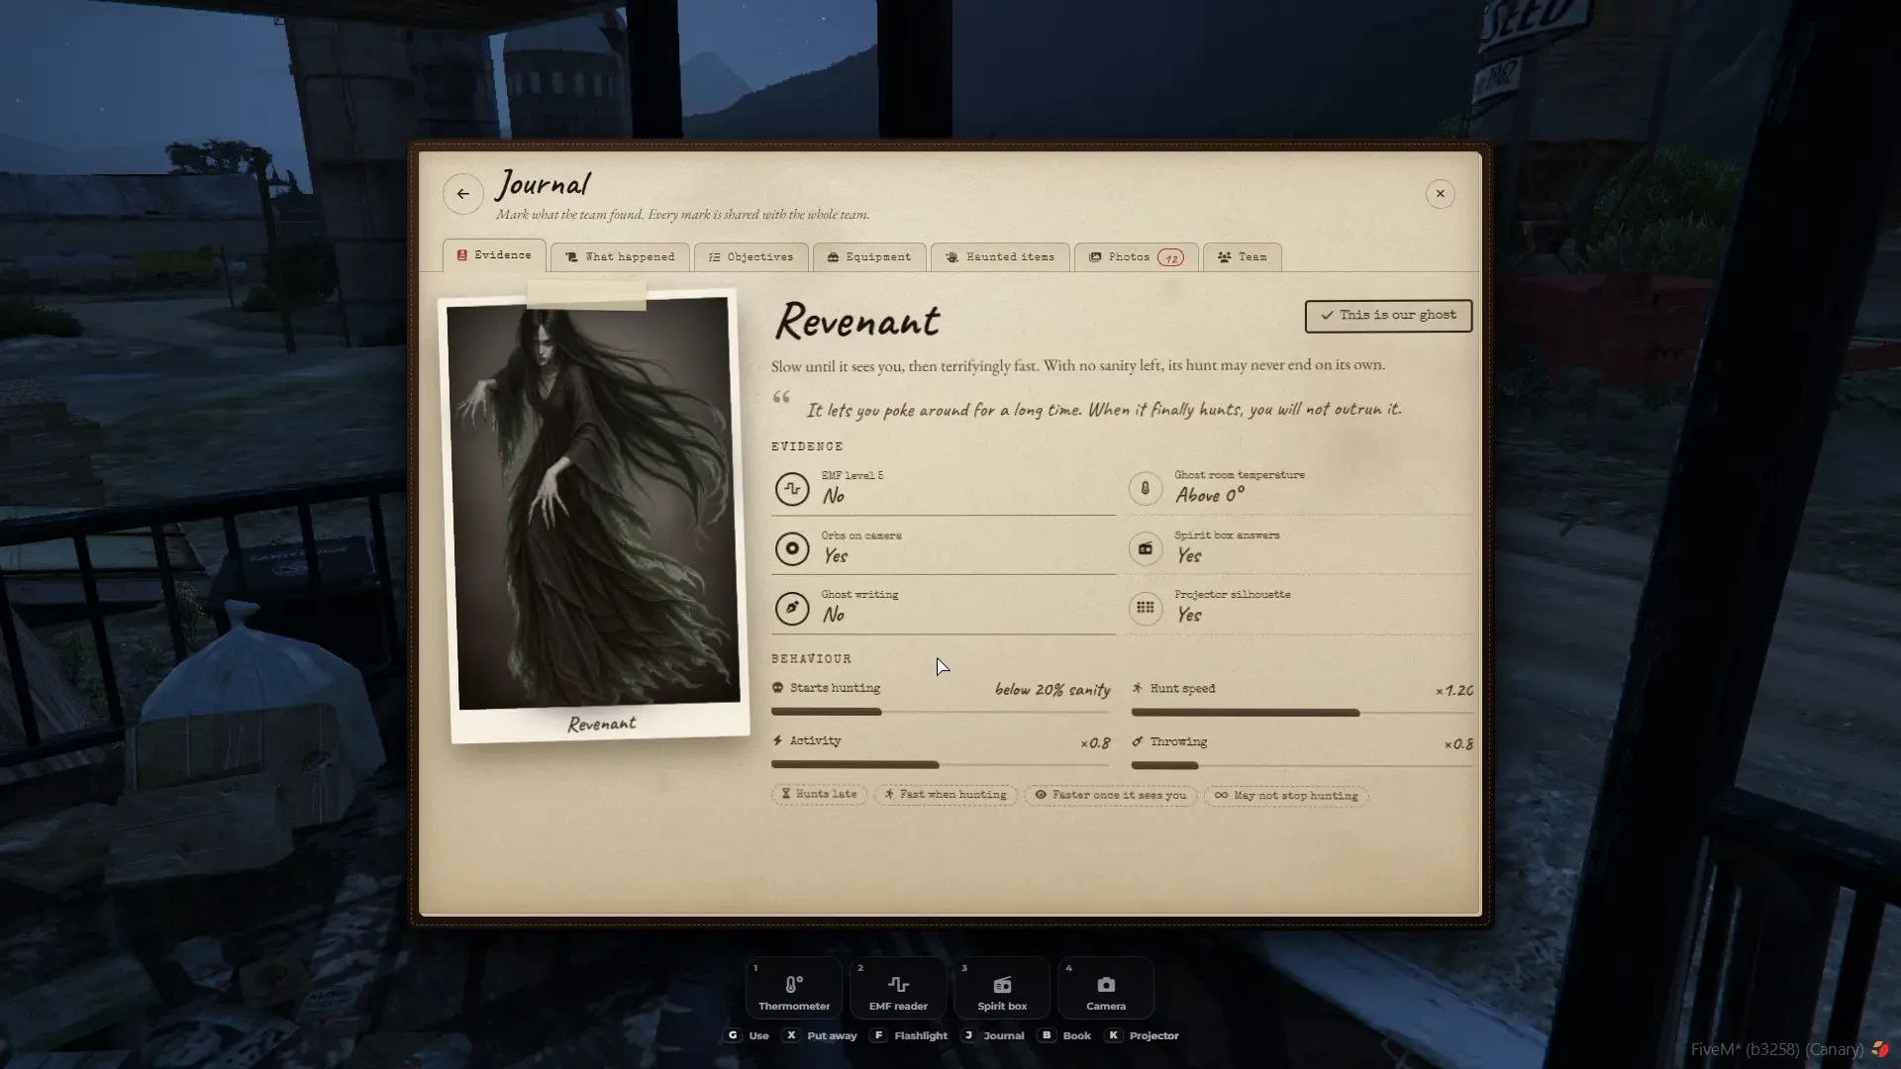Toggle the Ghost writing evidence
1901x1069 pixels.
(x=944, y=608)
